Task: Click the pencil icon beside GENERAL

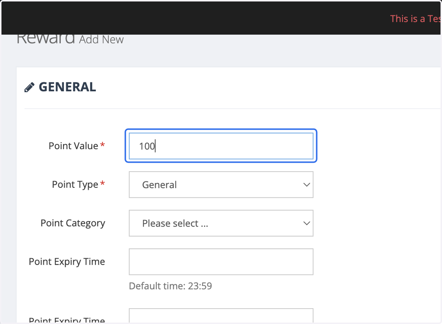Action: [x=29, y=88]
